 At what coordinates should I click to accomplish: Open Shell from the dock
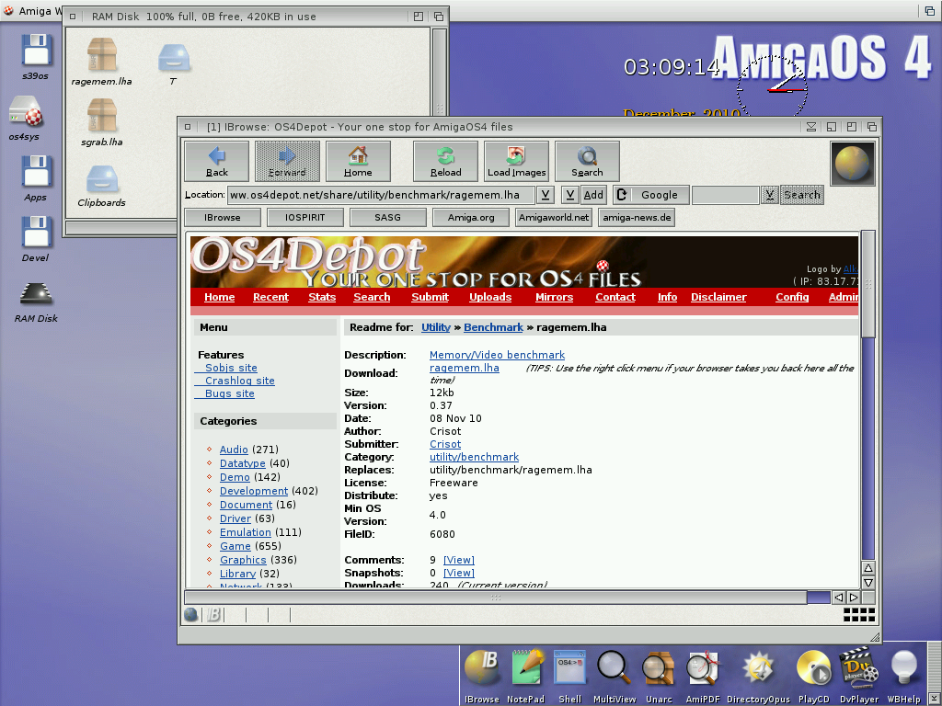[569, 677]
